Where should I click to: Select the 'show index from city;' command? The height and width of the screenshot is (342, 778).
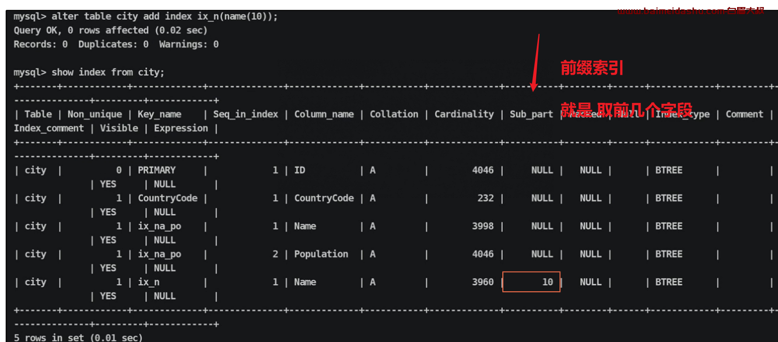point(108,72)
